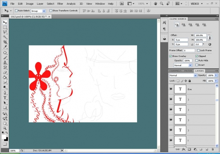This screenshot has height=154, width=220.
Task: Select the Rectangular Marquee tool
Action: (5, 27)
